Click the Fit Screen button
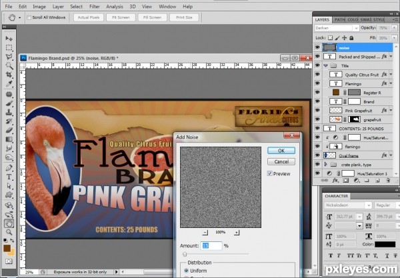The height and width of the screenshot is (278, 400). [x=121, y=17]
